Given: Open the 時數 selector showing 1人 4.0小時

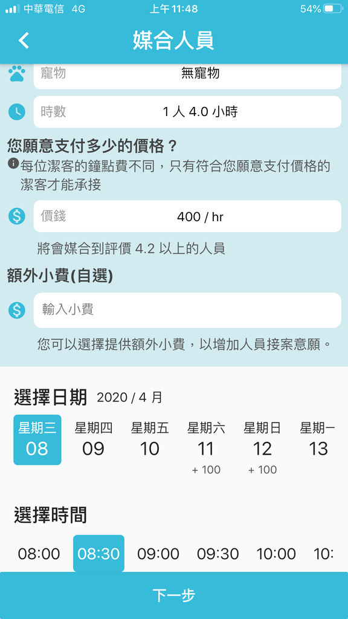Looking at the screenshot, I should (187, 112).
